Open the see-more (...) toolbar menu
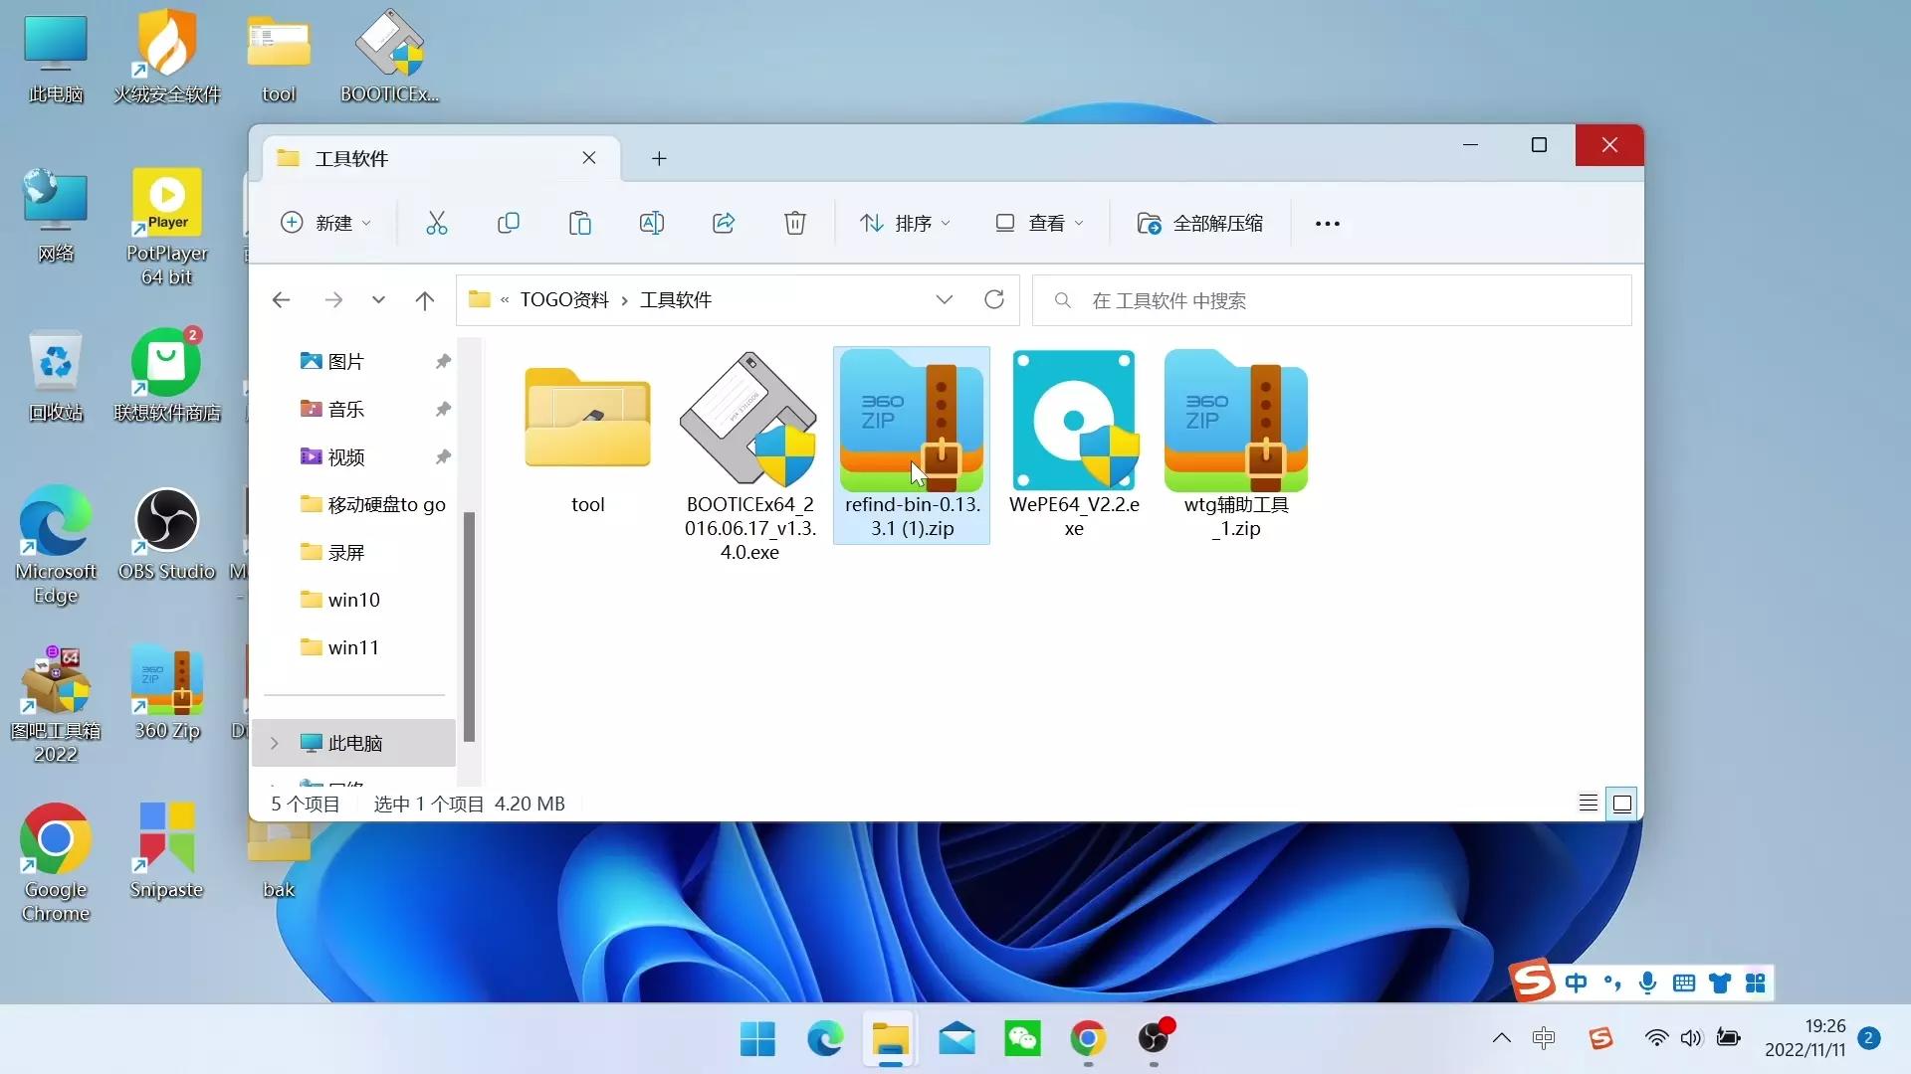This screenshot has height=1074, width=1911. click(x=1329, y=223)
